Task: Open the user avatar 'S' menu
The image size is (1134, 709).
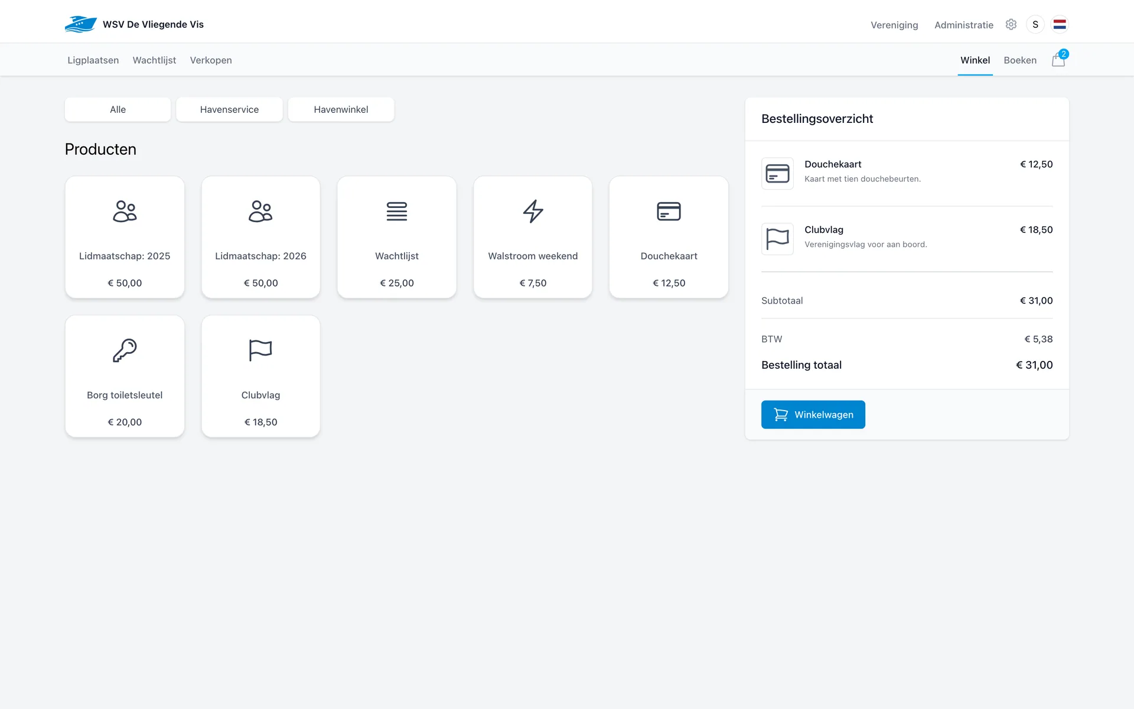Action: [1035, 24]
